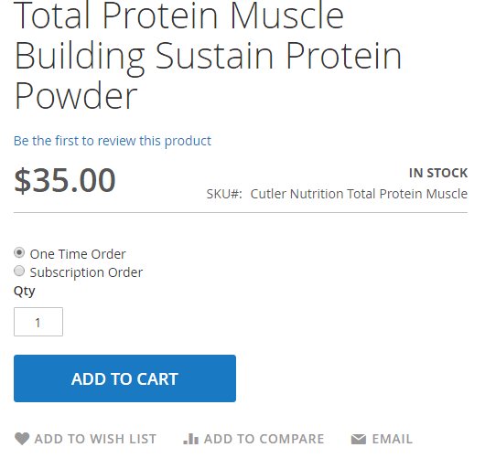Viewport: 485px width, 458px height.
Task: Select the One Time Order radio button
Action: click(19, 253)
